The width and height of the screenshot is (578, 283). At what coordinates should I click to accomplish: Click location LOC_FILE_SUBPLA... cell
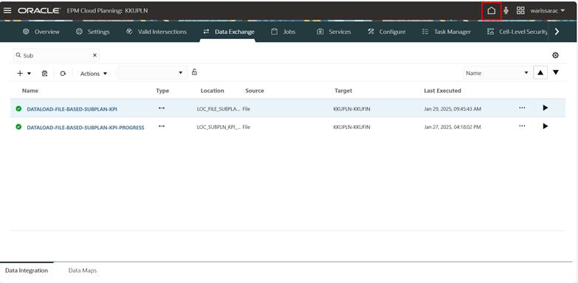pyautogui.click(x=219, y=109)
